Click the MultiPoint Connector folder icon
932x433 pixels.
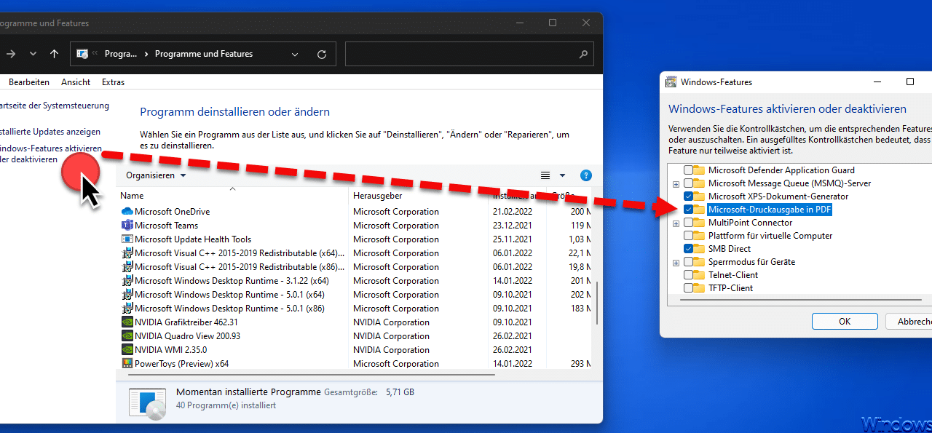(x=699, y=223)
